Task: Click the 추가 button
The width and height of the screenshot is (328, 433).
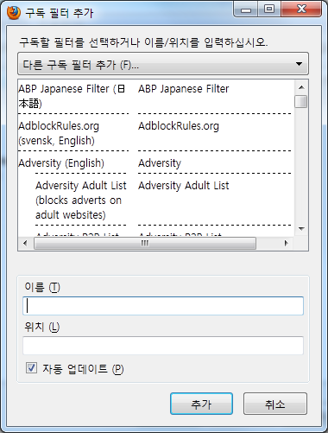Action: click(x=201, y=404)
